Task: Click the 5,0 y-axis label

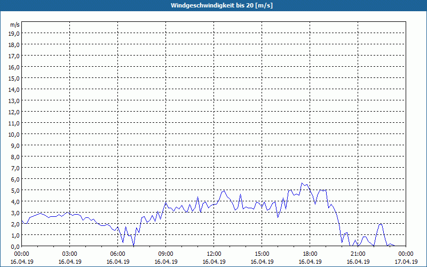Action: click(16, 191)
